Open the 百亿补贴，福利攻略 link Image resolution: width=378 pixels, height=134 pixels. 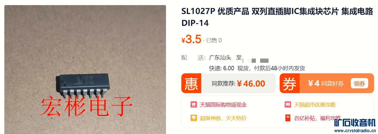pyautogui.click(x=317, y=118)
